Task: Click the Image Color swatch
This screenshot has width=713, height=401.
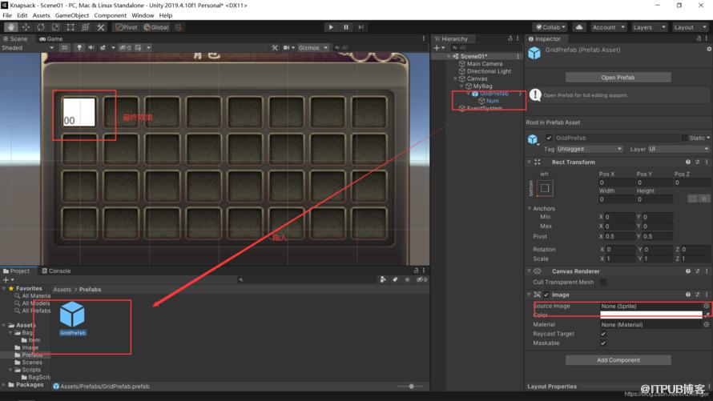Action: coord(651,315)
